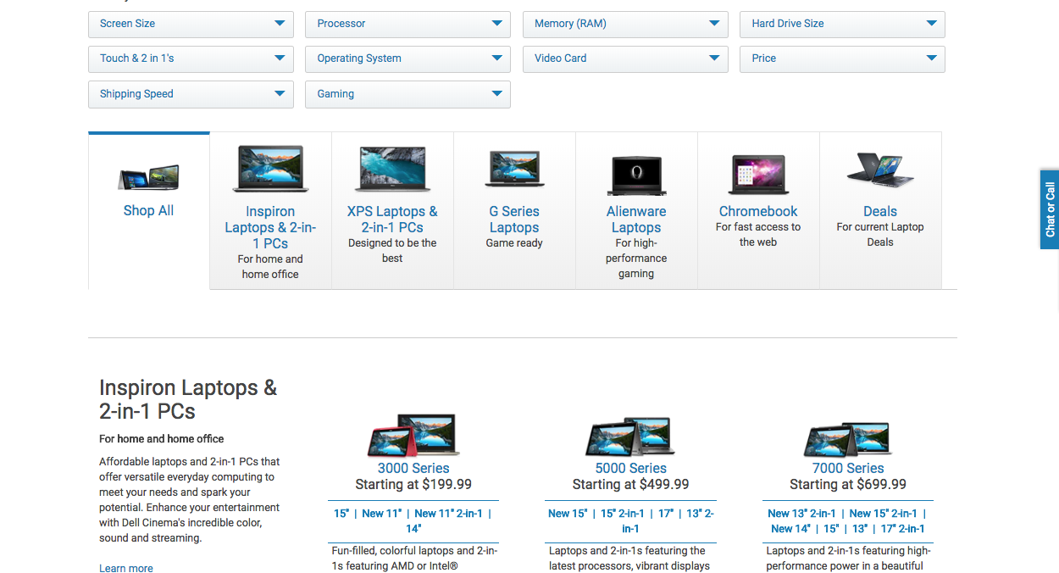This screenshot has width=1059, height=573.
Task: Select New 14" under 7000 Series
Action: [790, 528]
